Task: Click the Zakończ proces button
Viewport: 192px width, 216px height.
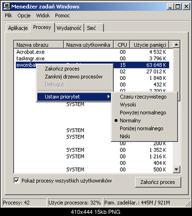Action: [x=158, y=182]
